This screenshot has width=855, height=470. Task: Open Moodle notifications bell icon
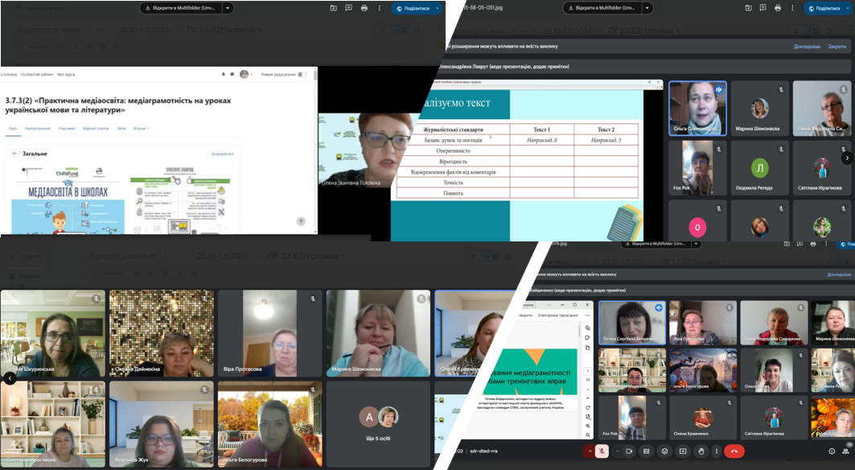[x=223, y=74]
